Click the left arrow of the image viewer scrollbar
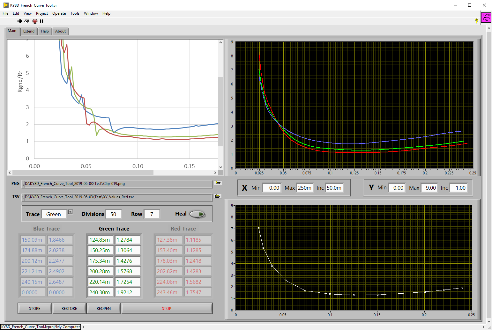This screenshot has width=492, height=330. coord(10,172)
